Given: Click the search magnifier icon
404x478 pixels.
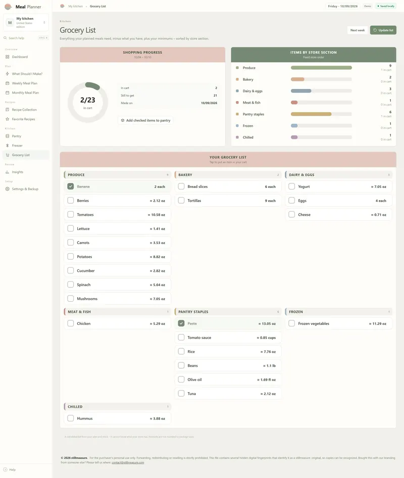Looking at the screenshot, I should click(5, 38).
